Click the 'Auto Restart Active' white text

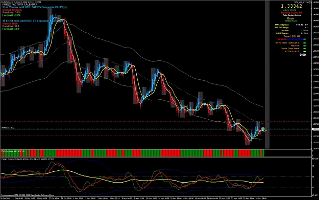click(x=292, y=15)
